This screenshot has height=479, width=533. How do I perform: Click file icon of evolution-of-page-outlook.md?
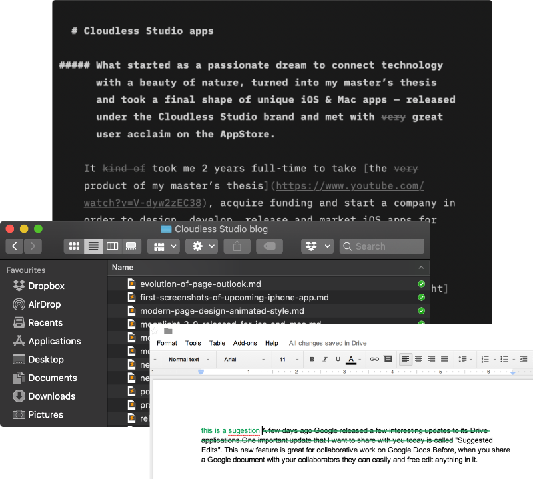(x=131, y=284)
